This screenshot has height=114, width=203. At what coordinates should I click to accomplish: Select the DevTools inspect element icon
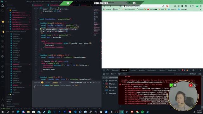[x=104, y=70]
